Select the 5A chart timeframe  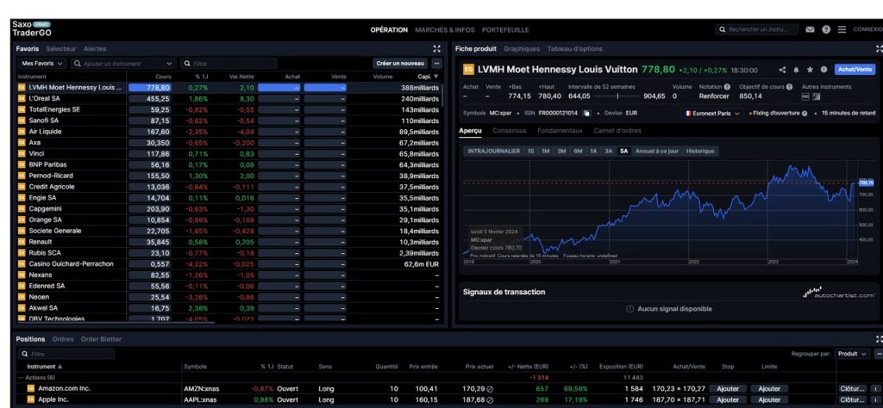pos(623,151)
